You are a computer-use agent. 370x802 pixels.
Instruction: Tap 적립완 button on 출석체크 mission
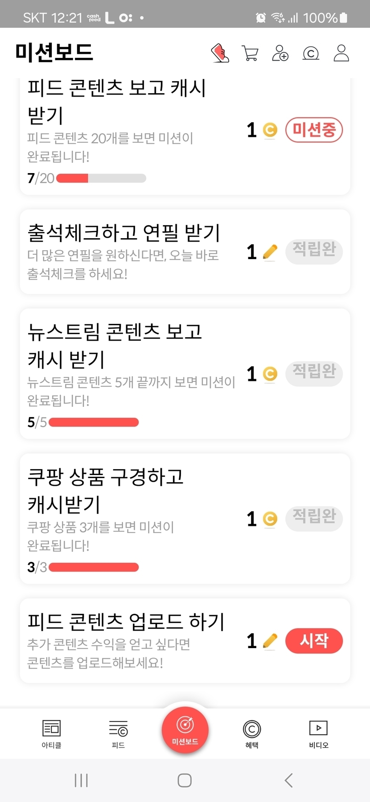tap(314, 252)
